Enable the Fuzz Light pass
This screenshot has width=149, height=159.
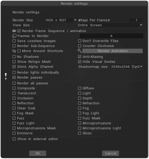point(14,123)
